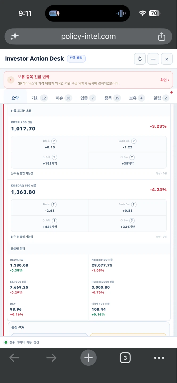Collapse panel with the minimize dash button
The width and height of the screenshot is (177, 383).
tap(153, 59)
